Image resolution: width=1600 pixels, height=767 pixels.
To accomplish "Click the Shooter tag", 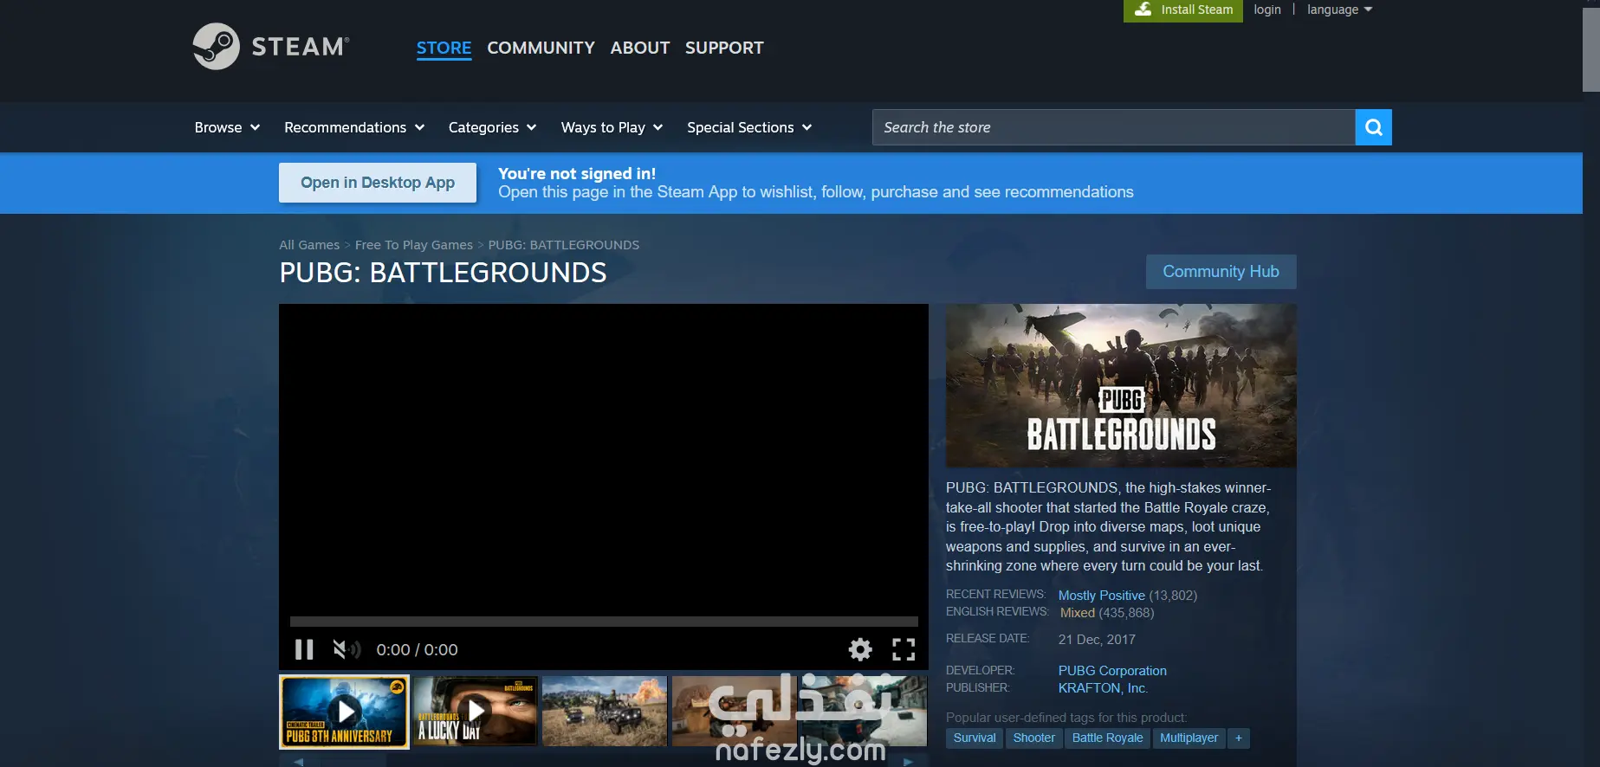I will click(x=1034, y=738).
